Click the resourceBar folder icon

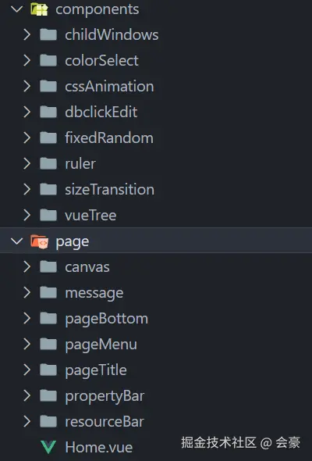pos(48,422)
